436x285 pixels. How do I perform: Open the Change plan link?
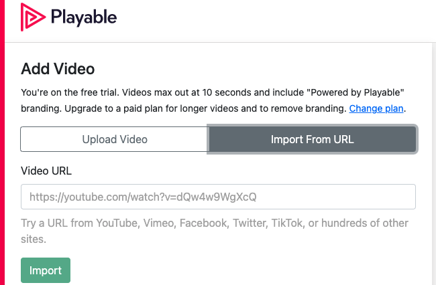click(x=377, y=108)
